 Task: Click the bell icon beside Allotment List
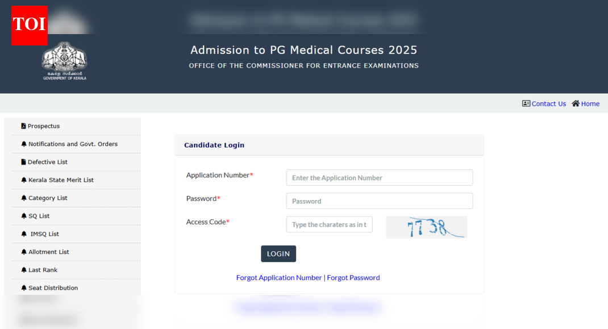[23, 252]
